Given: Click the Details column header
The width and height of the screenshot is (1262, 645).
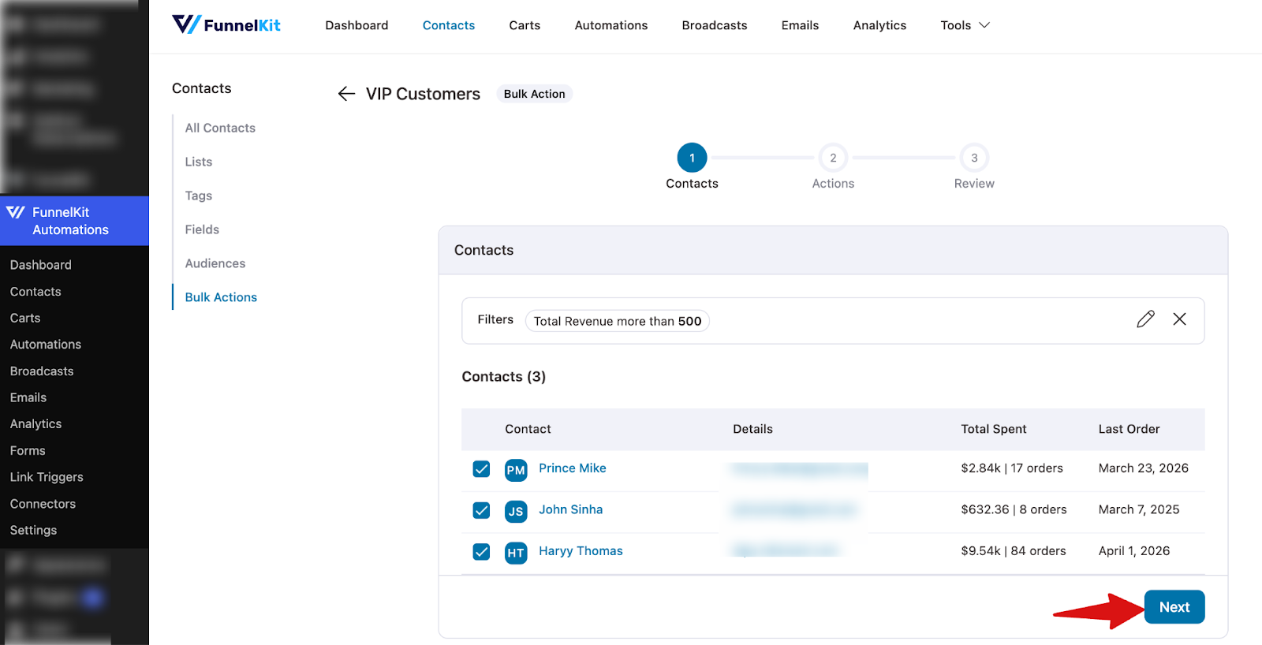Looking at the screenshot, I should click(x=752, y=429).
